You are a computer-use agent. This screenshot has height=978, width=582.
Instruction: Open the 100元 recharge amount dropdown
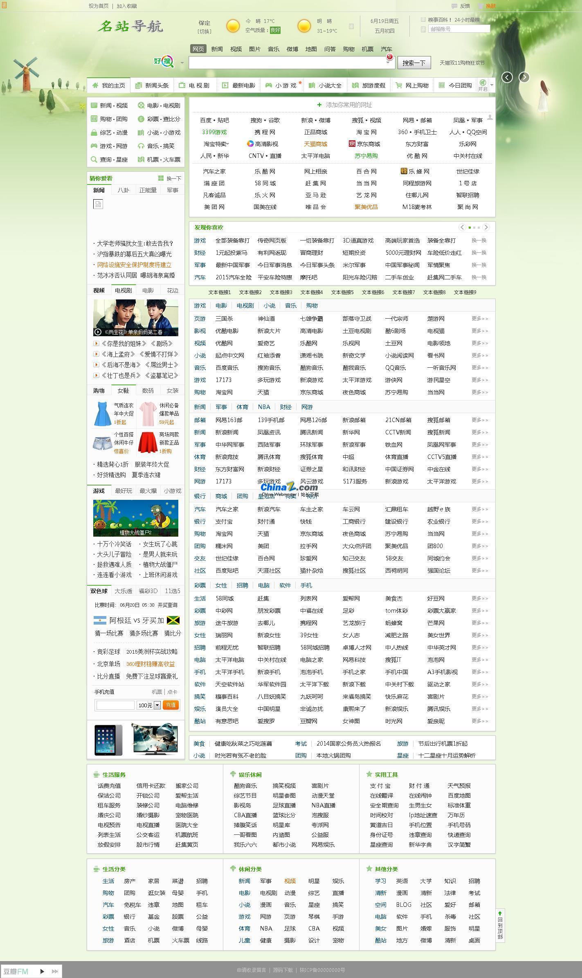157,705
